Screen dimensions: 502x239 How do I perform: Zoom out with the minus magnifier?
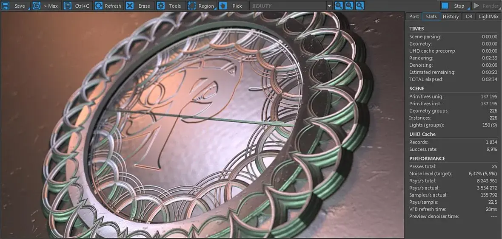[349, 6]
